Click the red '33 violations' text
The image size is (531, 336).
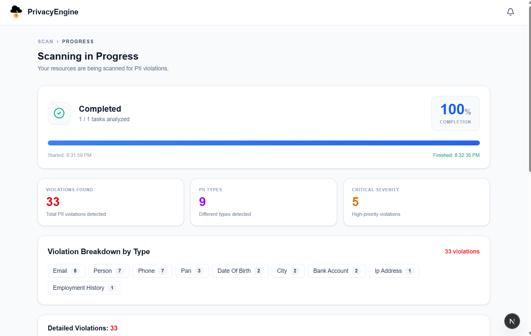click(462, 252)
